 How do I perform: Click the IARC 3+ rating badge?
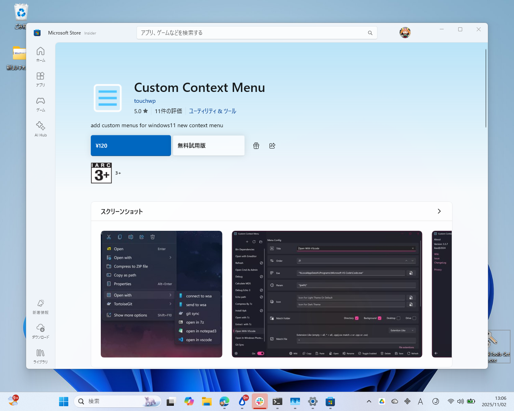101,173
